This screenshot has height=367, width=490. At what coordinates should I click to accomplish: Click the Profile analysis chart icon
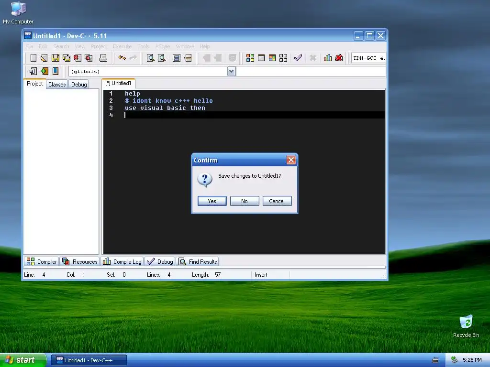tap(327, 58)
